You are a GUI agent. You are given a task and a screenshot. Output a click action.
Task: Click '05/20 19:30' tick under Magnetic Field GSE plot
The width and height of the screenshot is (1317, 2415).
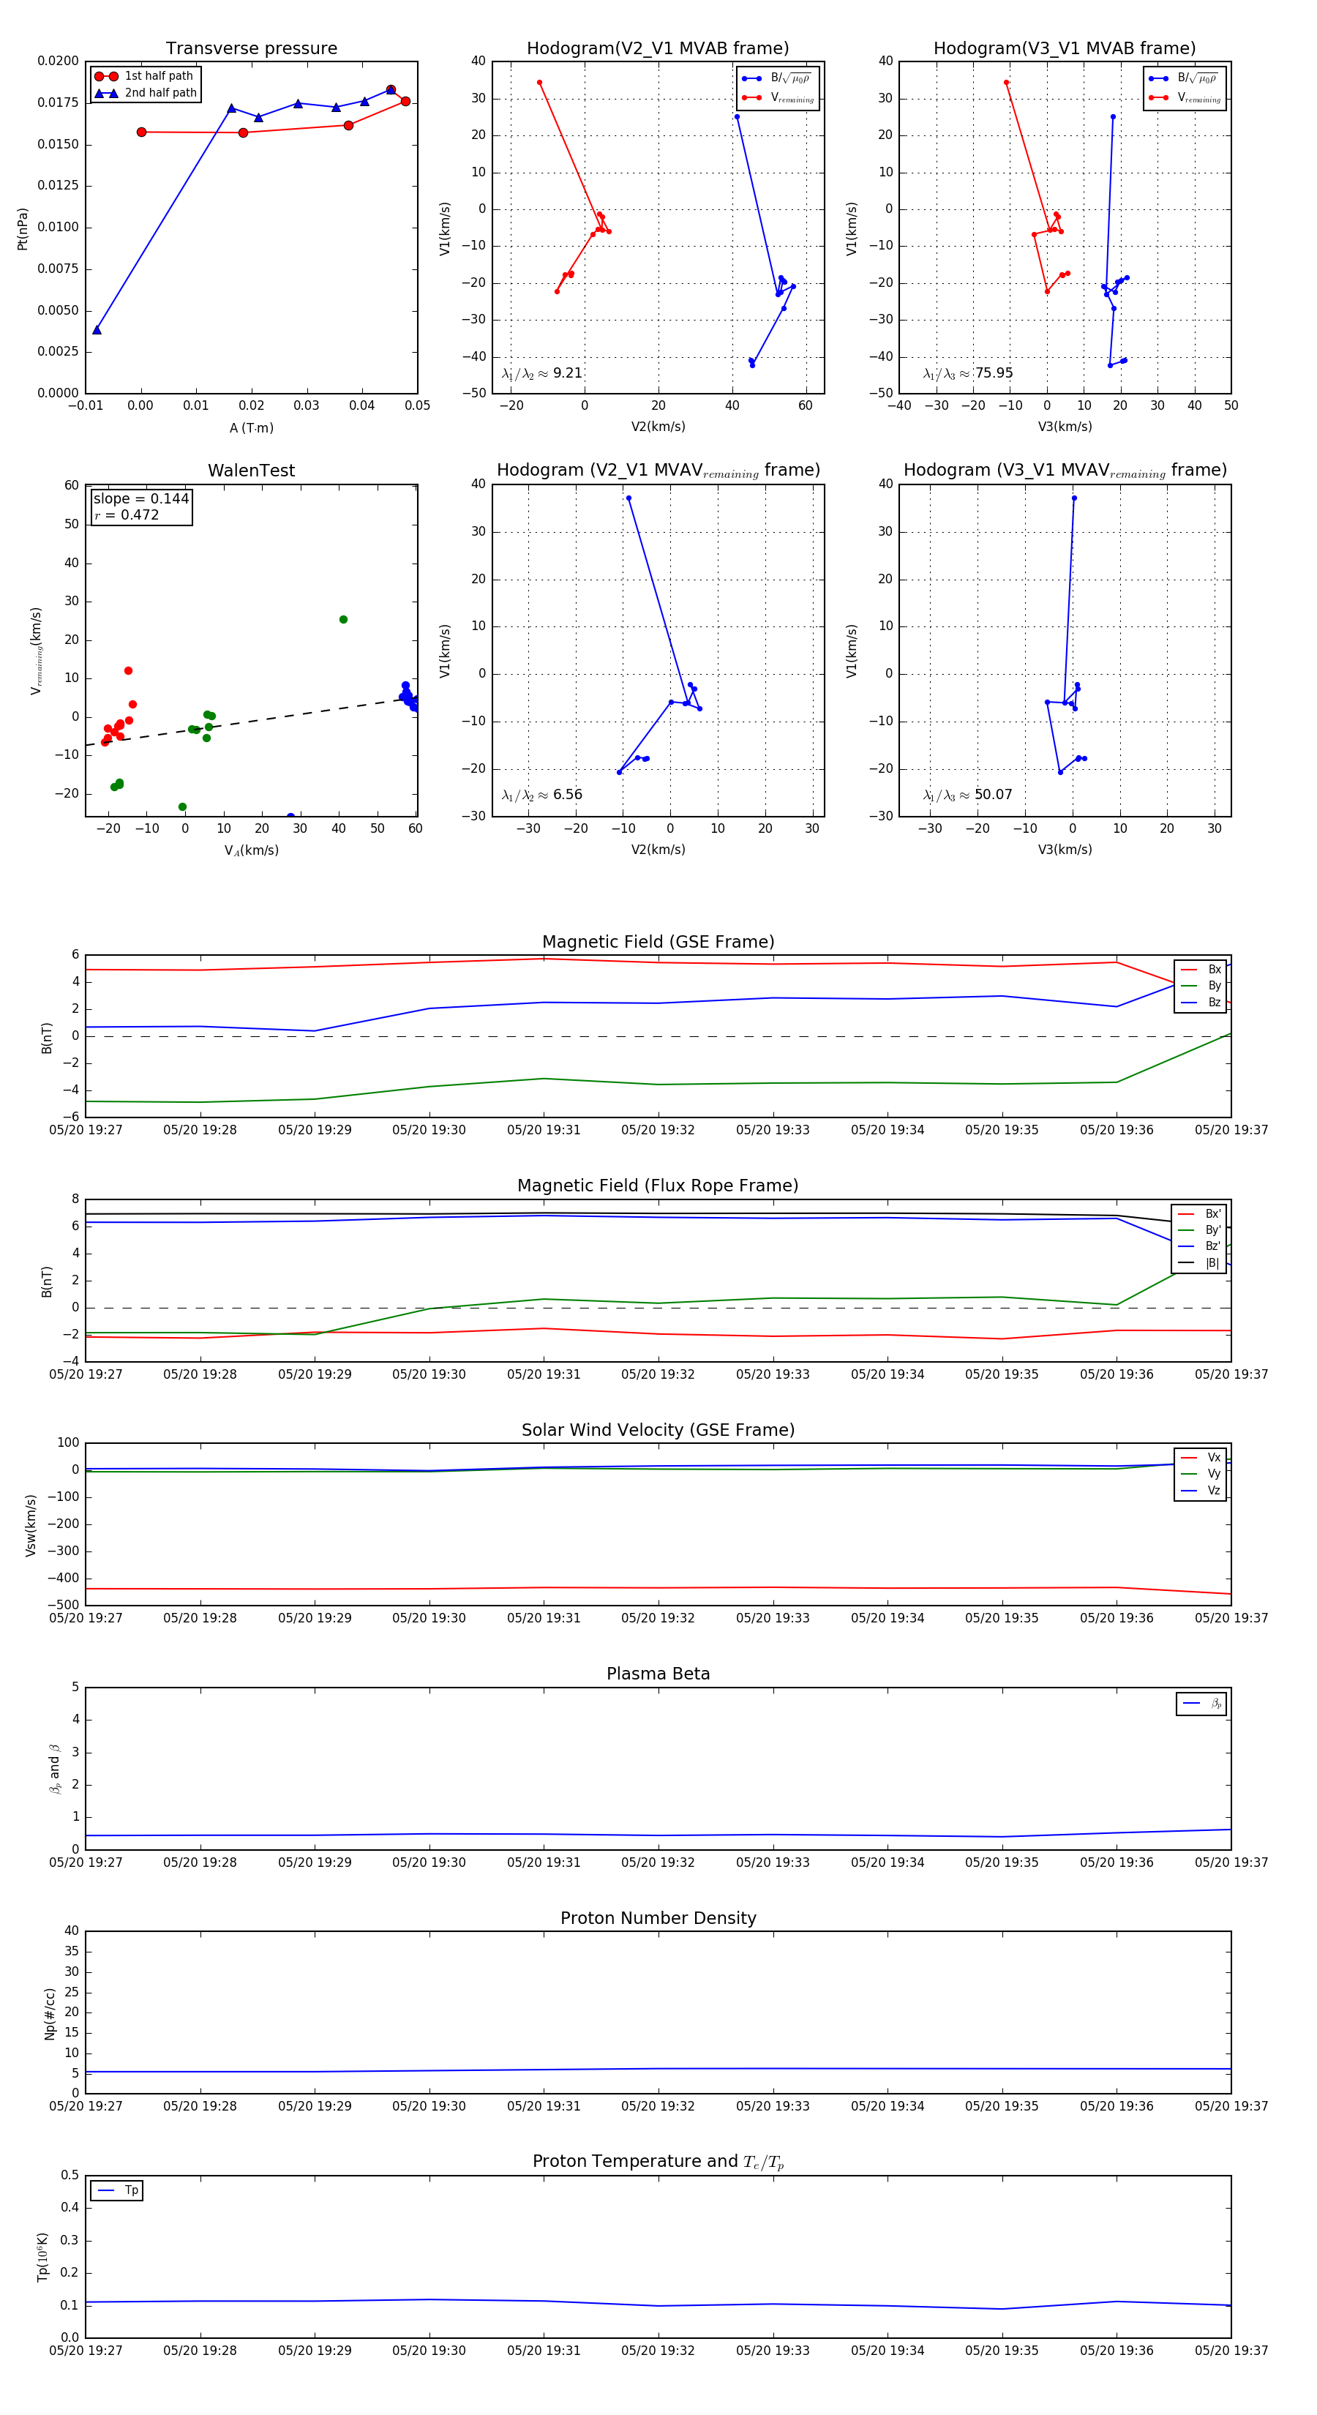pyautogui.click(x=429, y=1131)
